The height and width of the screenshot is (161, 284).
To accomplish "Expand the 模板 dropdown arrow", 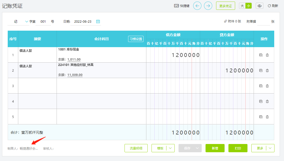I will pyautogui.click(x=170, y=148).
